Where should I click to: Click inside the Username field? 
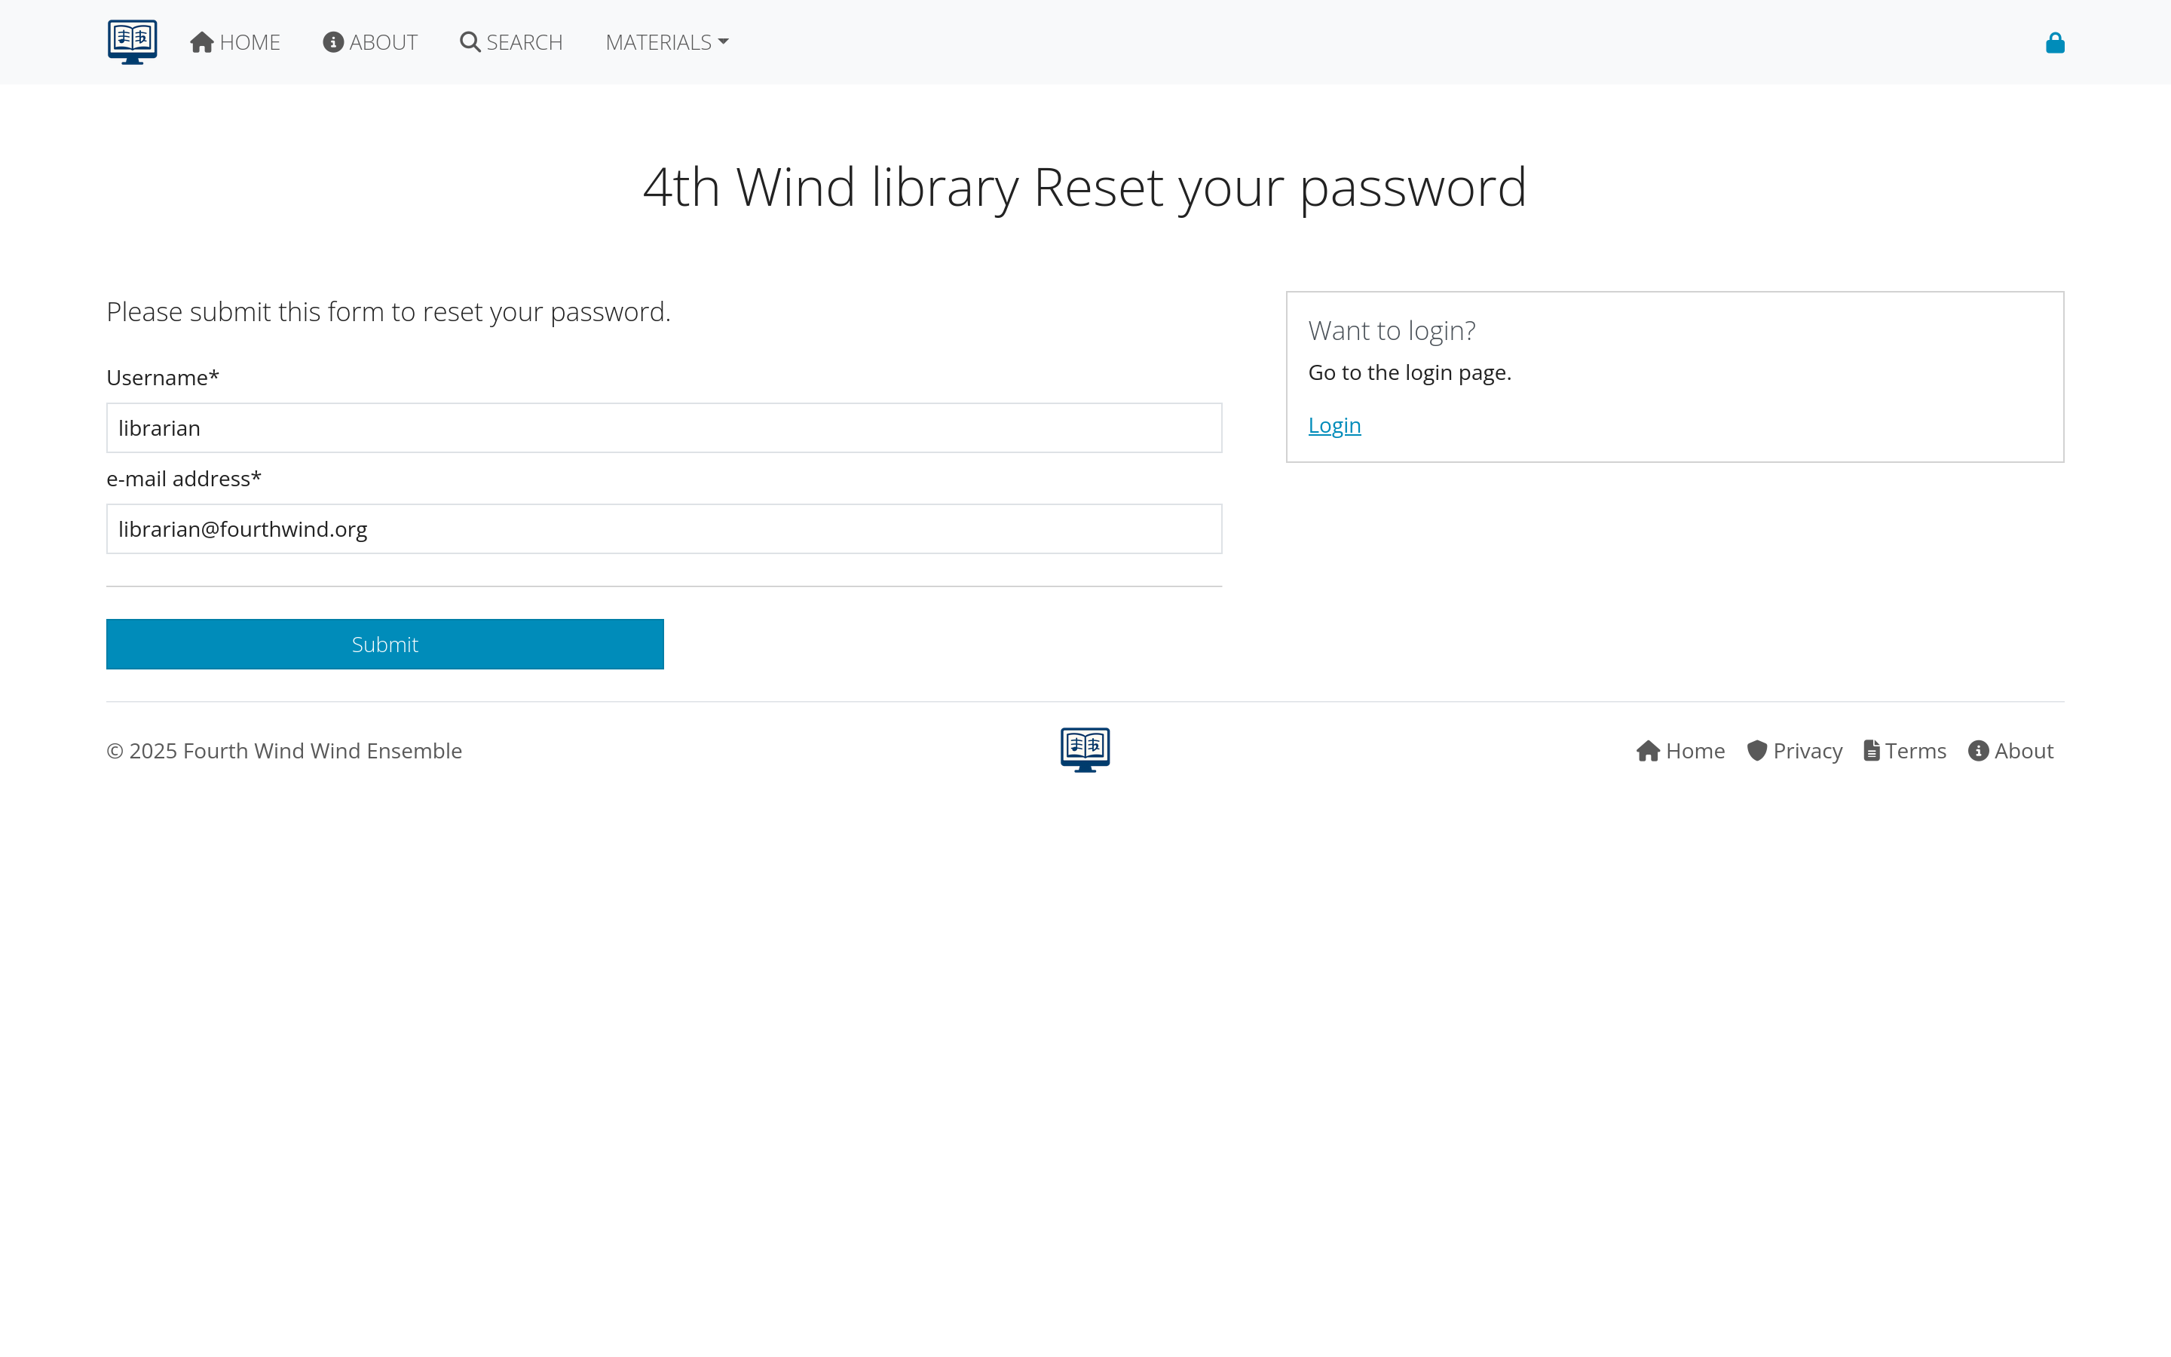pos(664,427)
